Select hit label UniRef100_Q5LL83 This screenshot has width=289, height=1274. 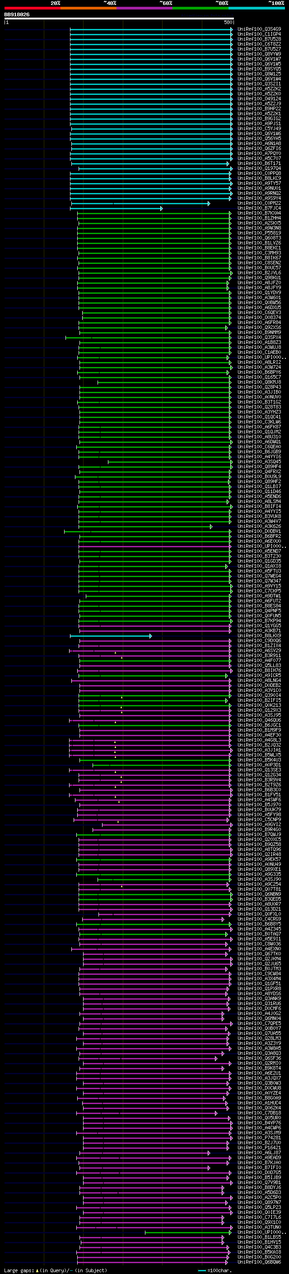pyautogui.click(x=259, y=666)
